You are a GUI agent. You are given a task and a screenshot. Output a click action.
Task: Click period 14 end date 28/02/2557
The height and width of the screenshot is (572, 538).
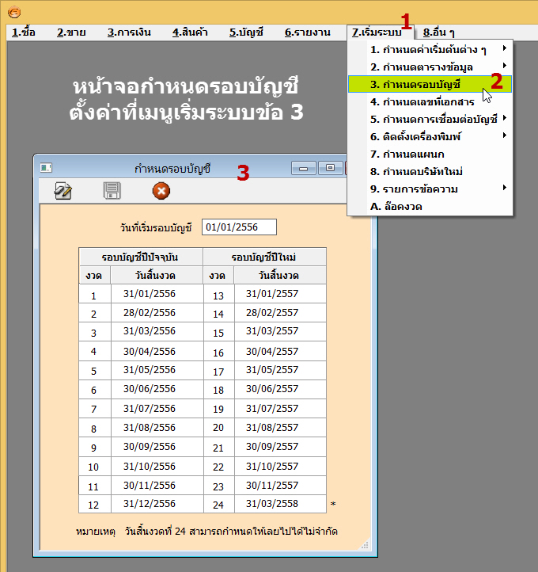280,313
